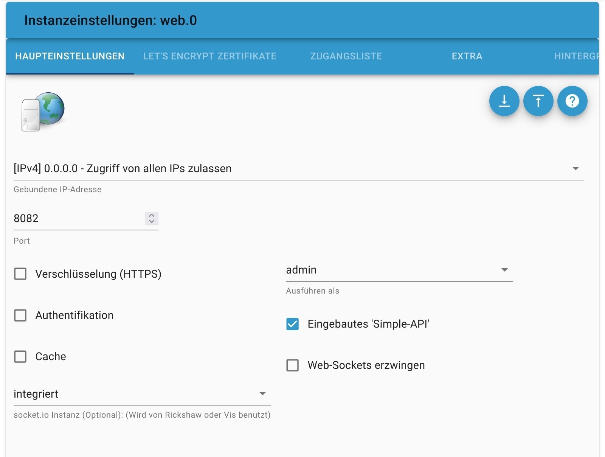Click the web adapter server globe logo
The image size is (605, 457).
click(x=43, y=112)
